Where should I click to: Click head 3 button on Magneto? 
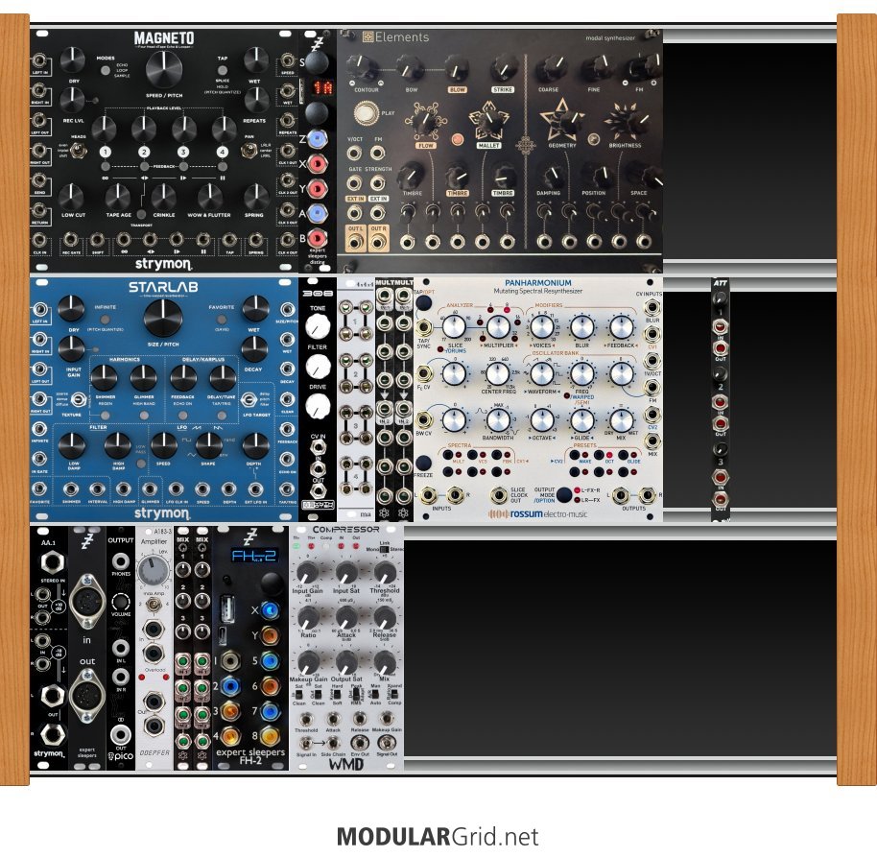(183, 152)
